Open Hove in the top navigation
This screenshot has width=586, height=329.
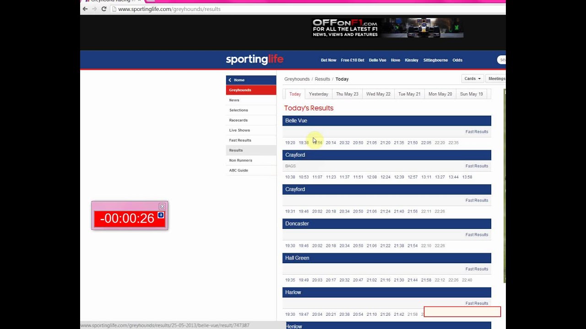click(396, 60)
